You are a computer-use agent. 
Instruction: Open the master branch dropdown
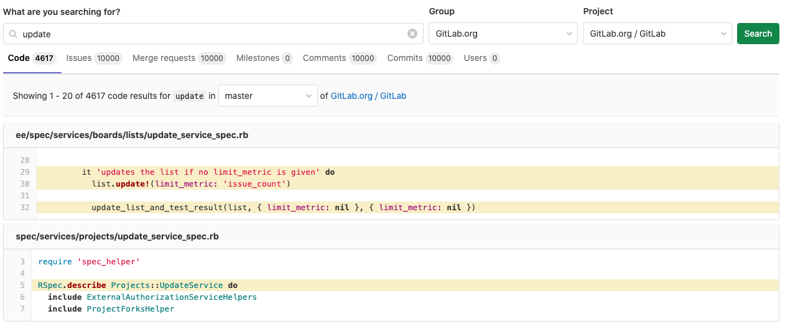pyautogui.click(x=267, y=96)
